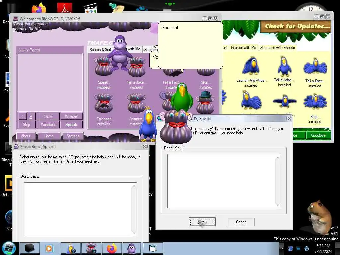Image resolution: width=340 pixels, height=255 pixels.
Task: Click the Bonzi icon in Speak Bonzi title bar
Action: (x=16, y=146)
